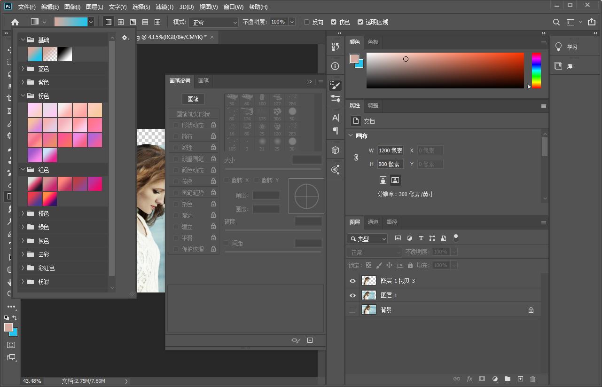Screen dimensions: 602x387
Task: Open the Info panel icon
Action: click(x=335, y=66)
